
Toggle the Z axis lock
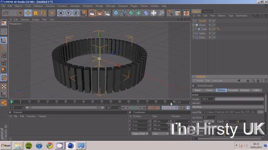76,13
